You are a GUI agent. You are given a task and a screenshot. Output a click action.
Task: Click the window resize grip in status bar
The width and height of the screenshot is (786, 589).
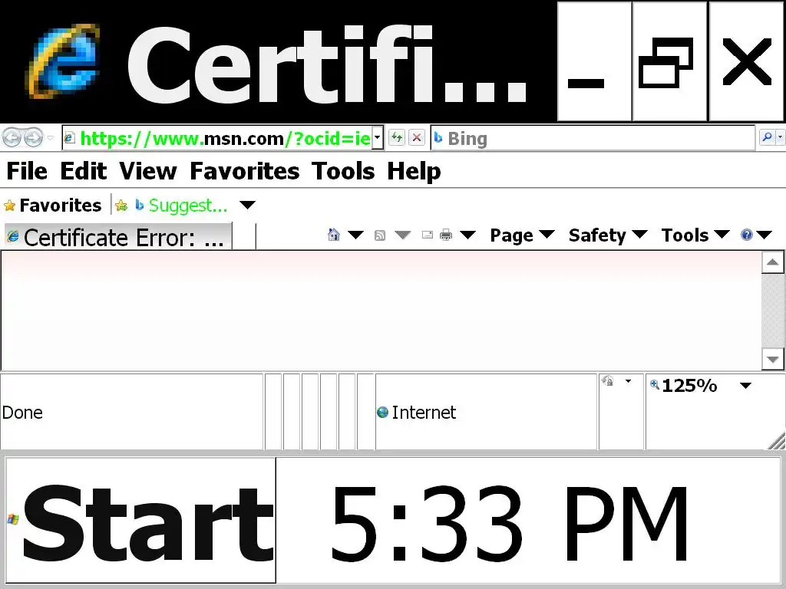pyautogui.click(x=776, y=441)
